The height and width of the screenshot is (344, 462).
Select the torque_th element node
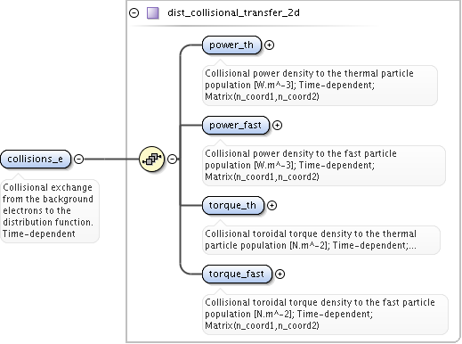point(233,205)
